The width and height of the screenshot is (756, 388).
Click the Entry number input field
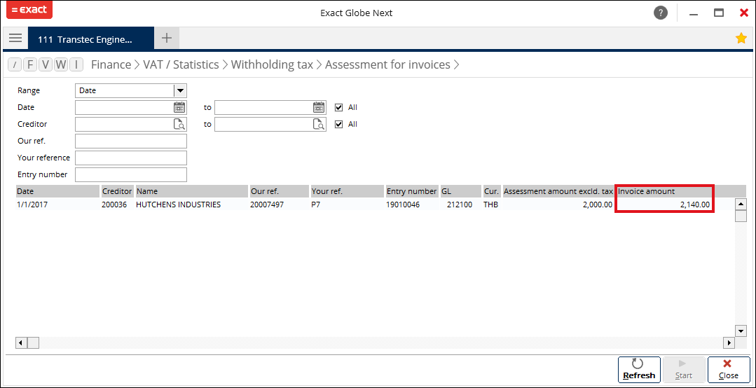[130, 174]
